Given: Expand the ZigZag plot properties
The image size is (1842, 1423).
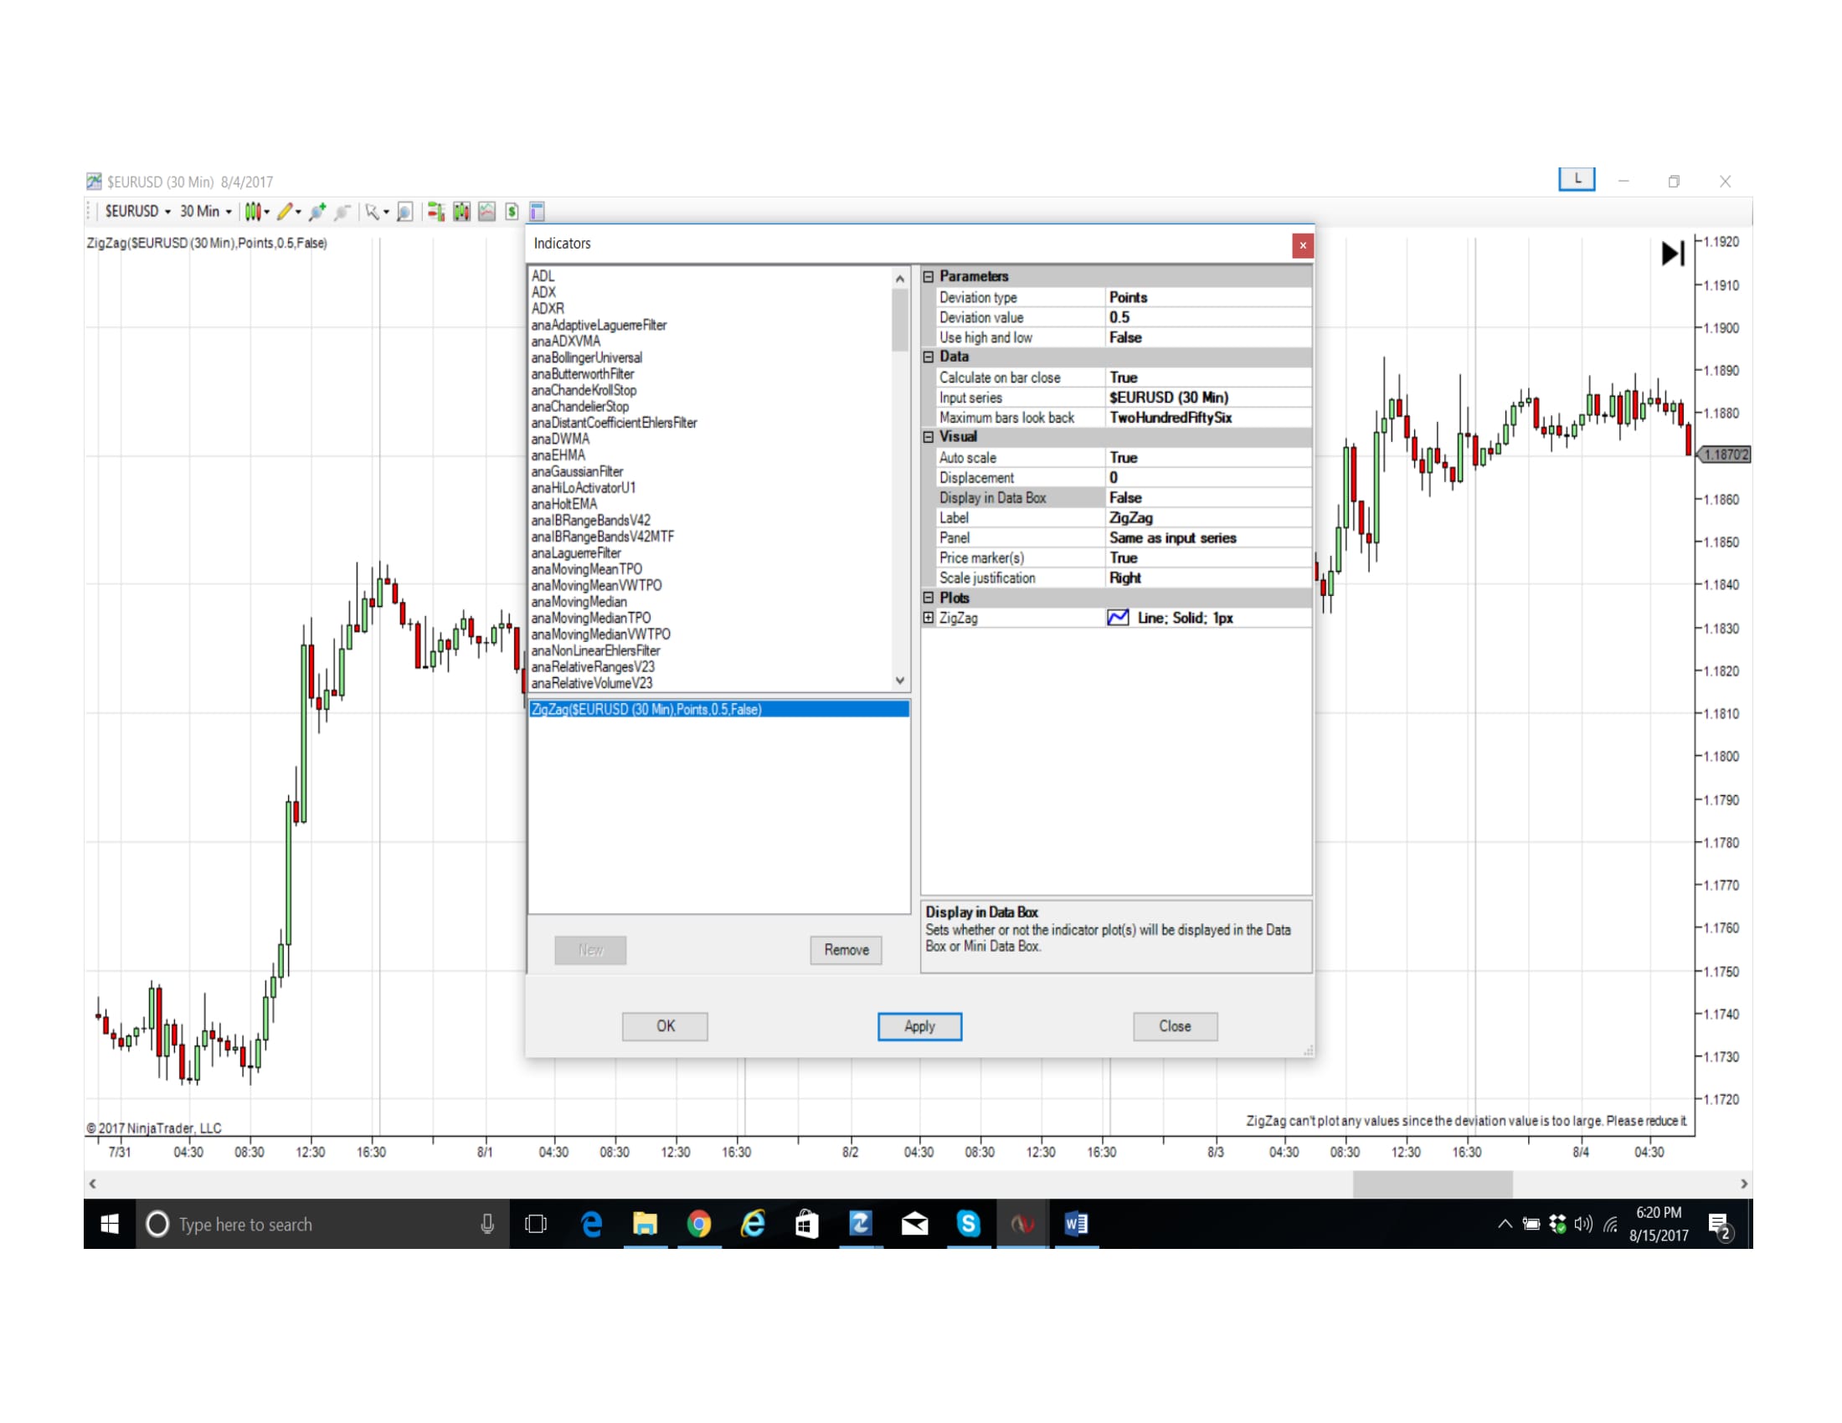Looking at the screenshot, I should coord(929,618).
